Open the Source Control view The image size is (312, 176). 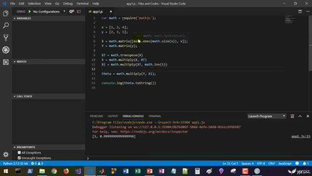pyautogui.click(x=6, y=38)
